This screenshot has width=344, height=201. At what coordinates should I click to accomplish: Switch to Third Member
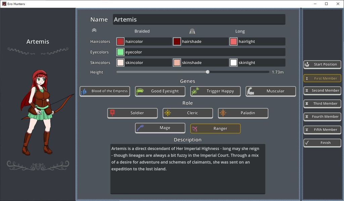tap(322, 104)
